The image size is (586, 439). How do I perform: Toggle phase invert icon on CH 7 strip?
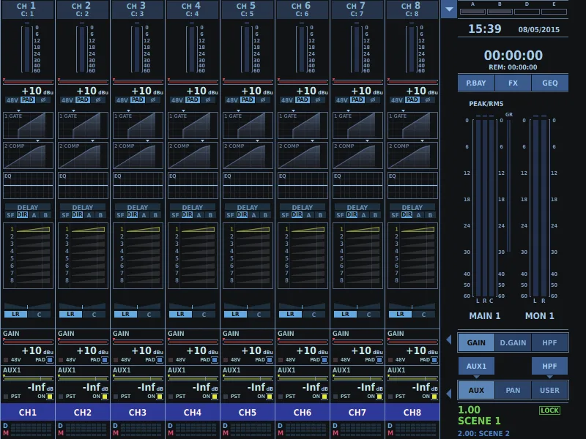click(x=373, y=100)
